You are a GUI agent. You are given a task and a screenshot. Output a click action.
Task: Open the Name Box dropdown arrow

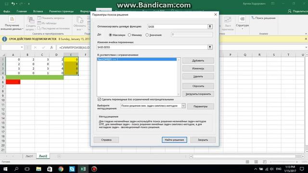point(22,47)
